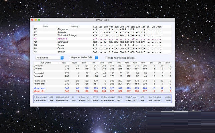Click the Phone wkd row label
Screen dimensions: 215x133
click(40, 81)
